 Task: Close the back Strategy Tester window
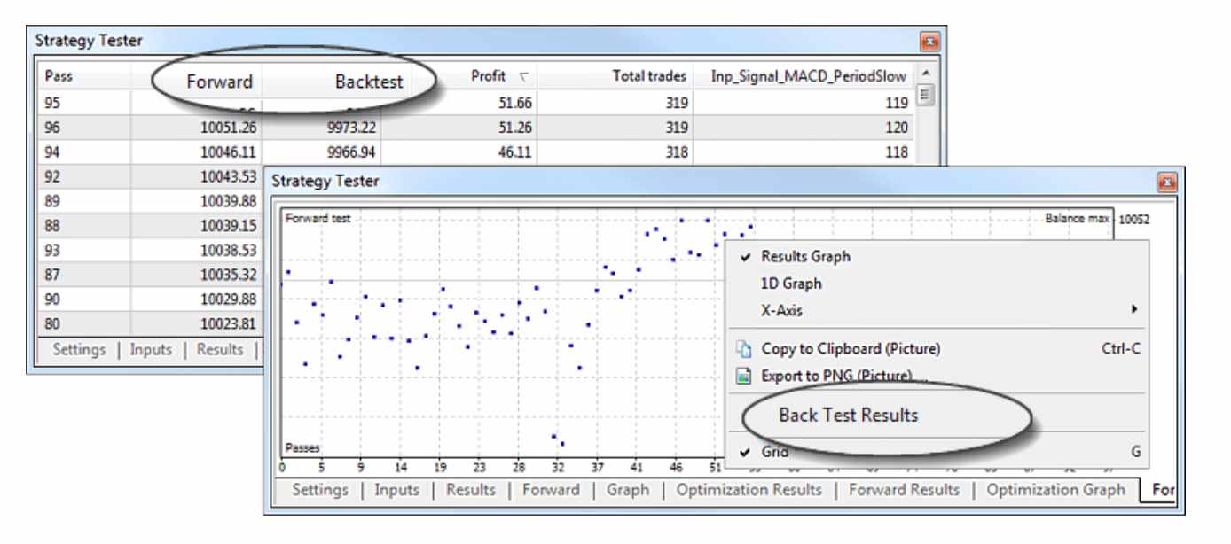931,41
